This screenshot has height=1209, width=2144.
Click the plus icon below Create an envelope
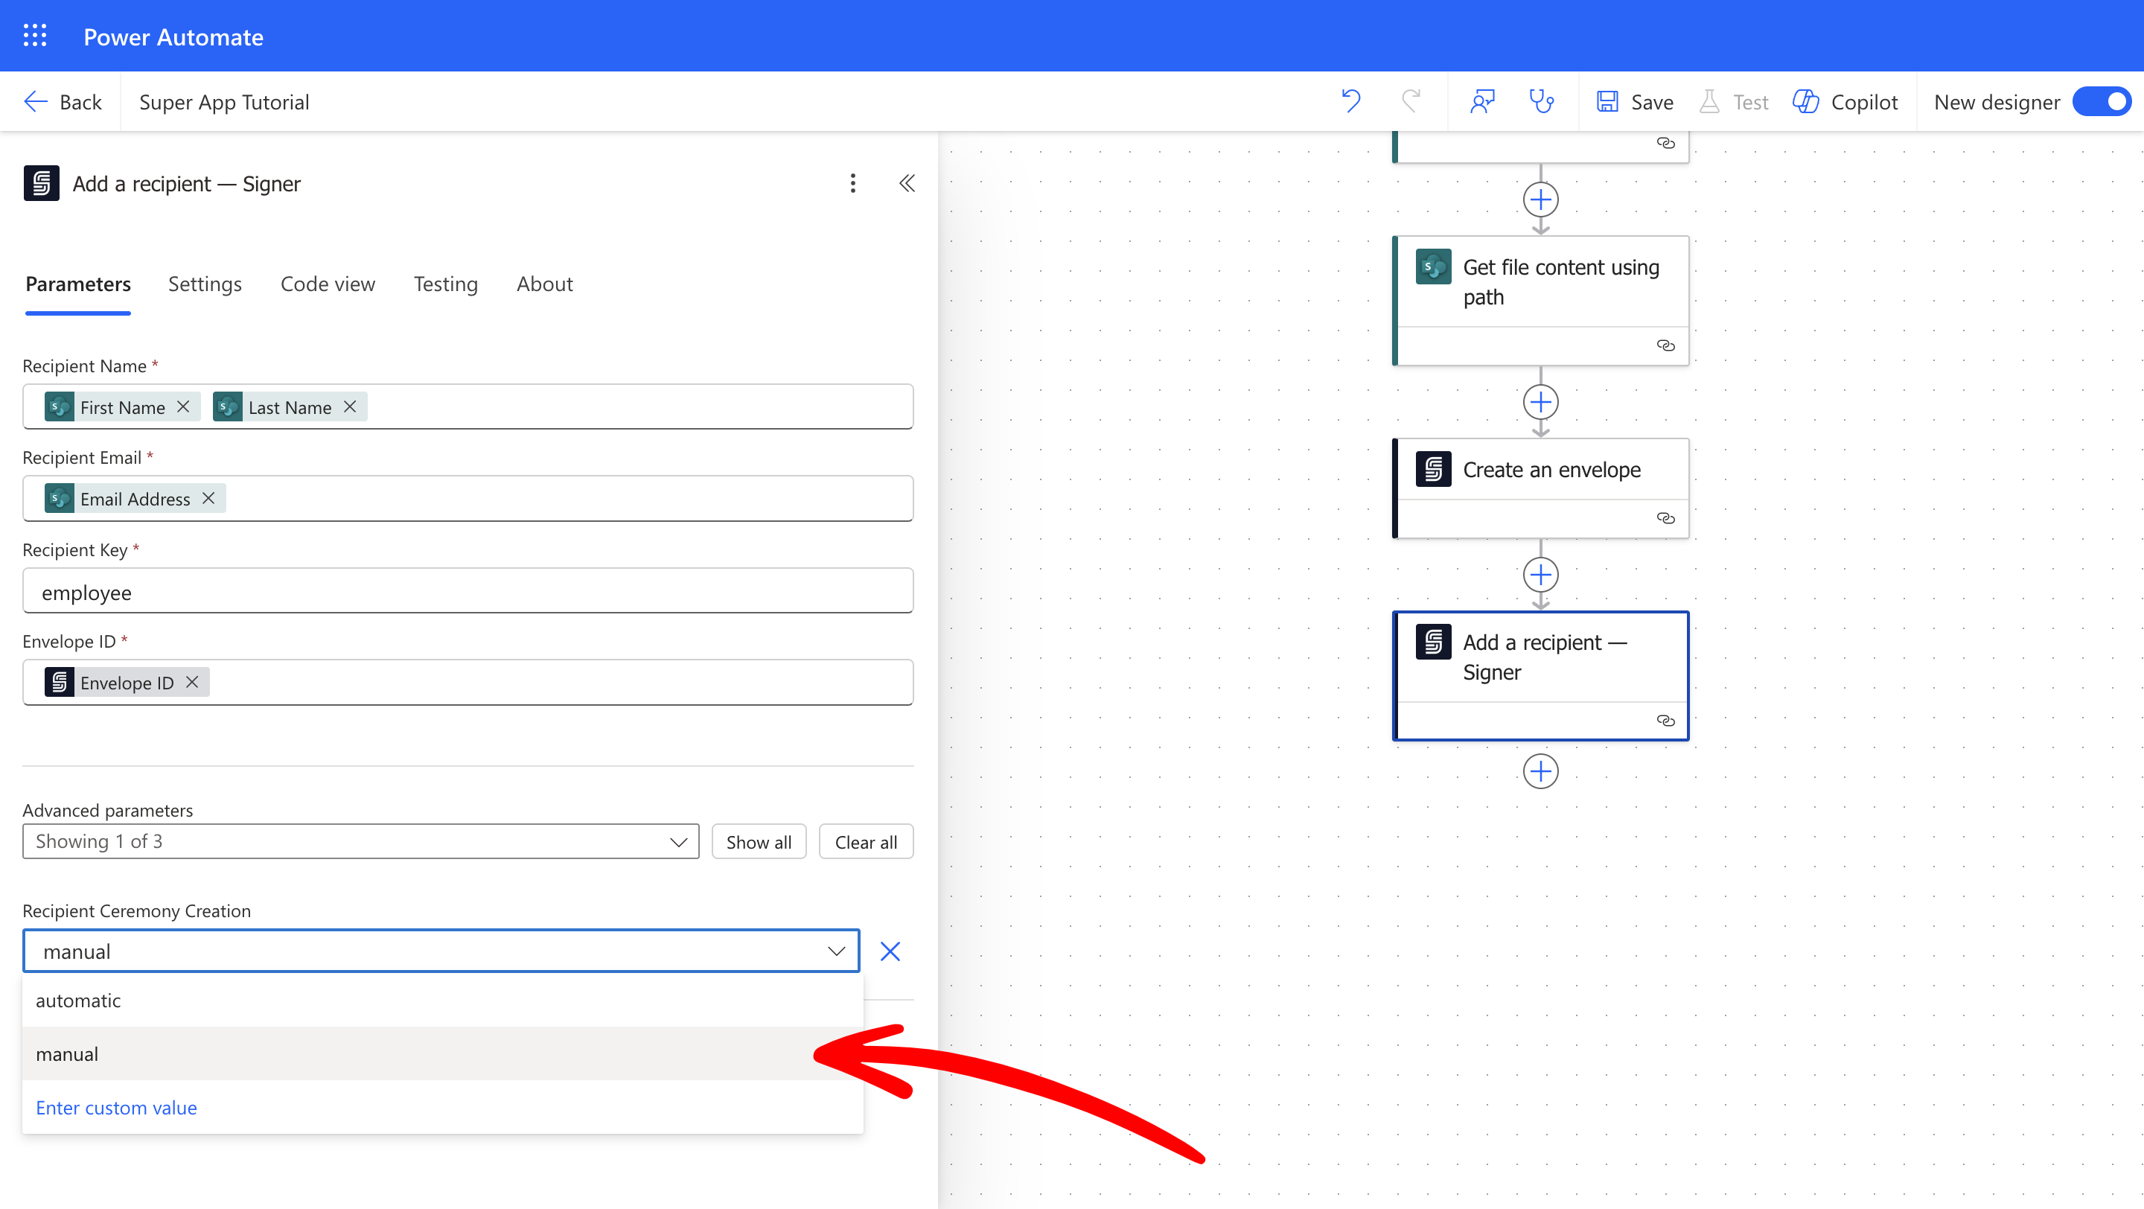(x=1540, y=574)
